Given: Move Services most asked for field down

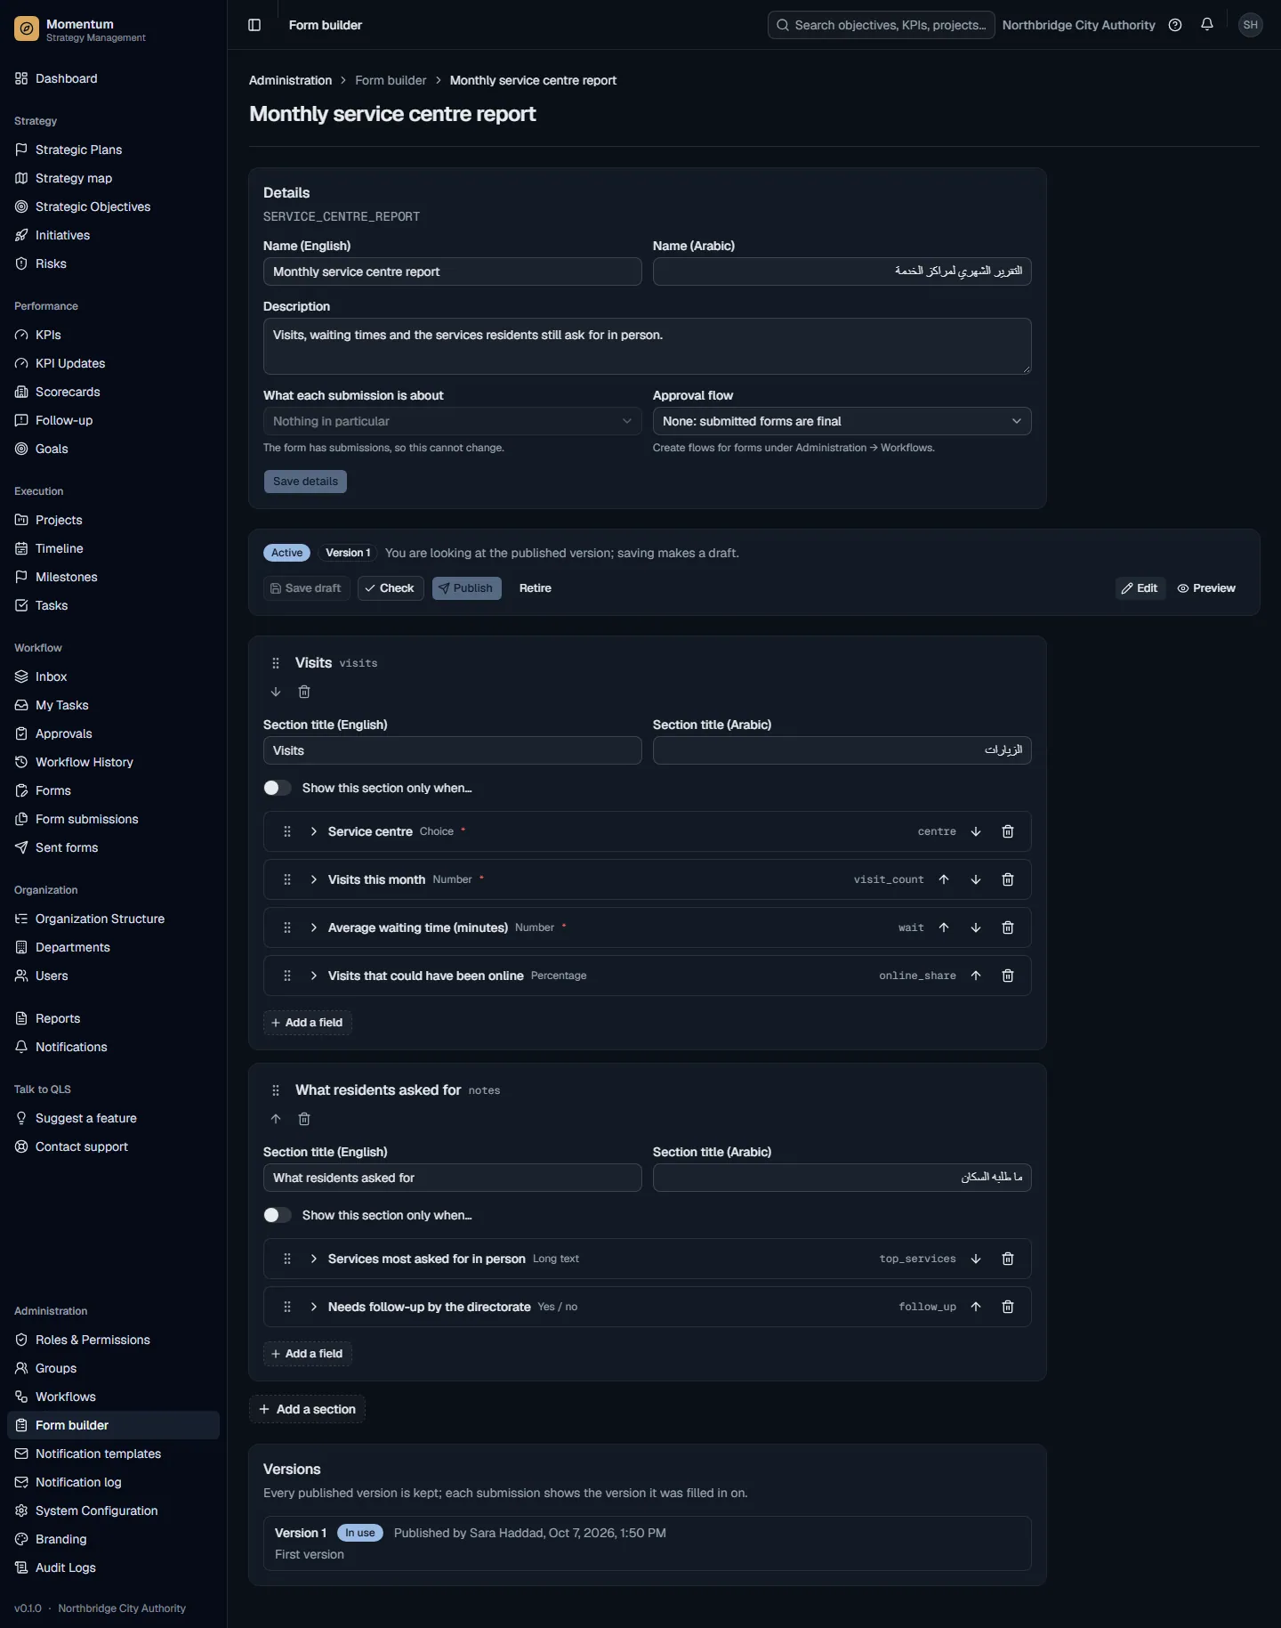Looking at the screenshot, I should pyautogui.click(x=976, y=1259).
